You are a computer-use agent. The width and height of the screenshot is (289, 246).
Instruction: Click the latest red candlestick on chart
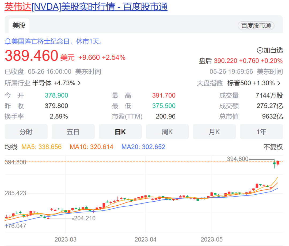coord(278,163)
